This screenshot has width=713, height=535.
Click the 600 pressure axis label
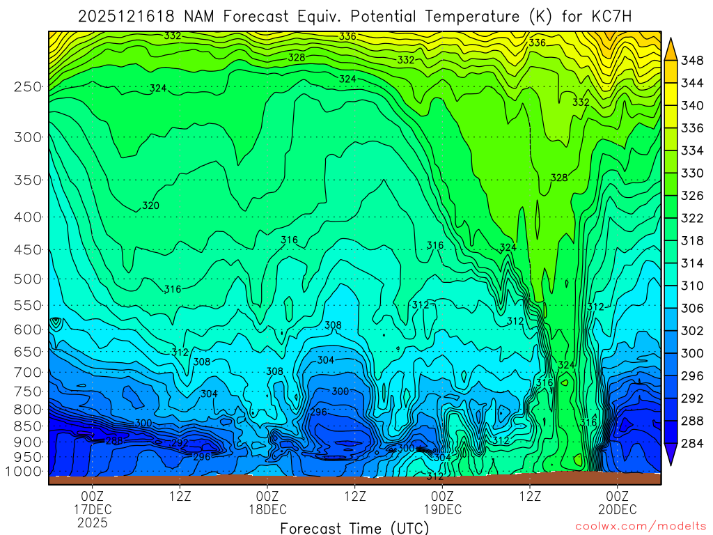click(x=28, y=329)
